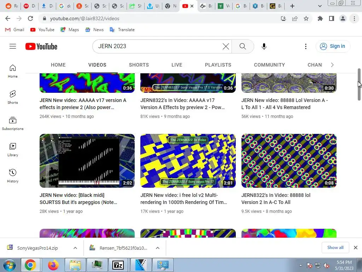This screenshot has width=362, height=272.
Task: Open the Chrome profile avatar
Action: tap(343, 18)
